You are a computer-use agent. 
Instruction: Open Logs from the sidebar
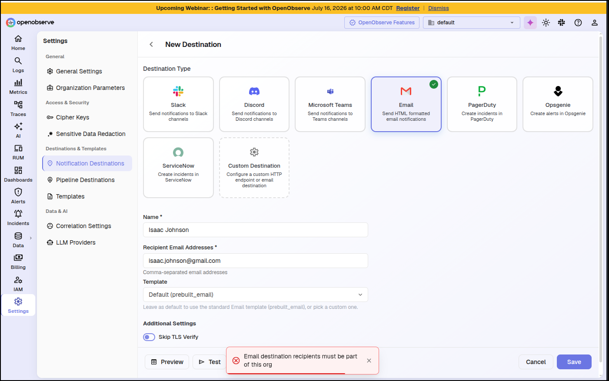[18, 65]
